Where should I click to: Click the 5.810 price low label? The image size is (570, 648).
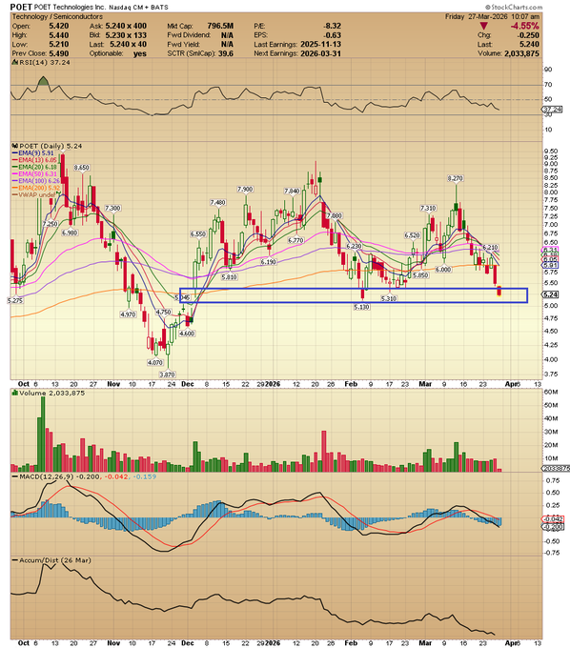tap(229, 277)
